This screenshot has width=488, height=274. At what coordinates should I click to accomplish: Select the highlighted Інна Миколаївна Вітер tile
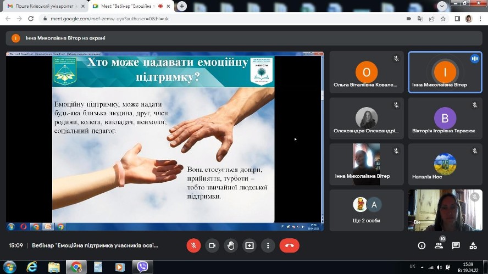(445, 72)
